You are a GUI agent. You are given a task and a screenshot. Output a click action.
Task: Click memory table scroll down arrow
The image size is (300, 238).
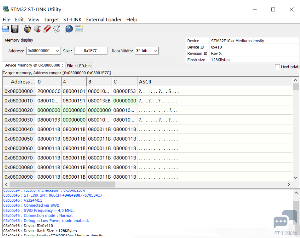click(x=296, y=178)
